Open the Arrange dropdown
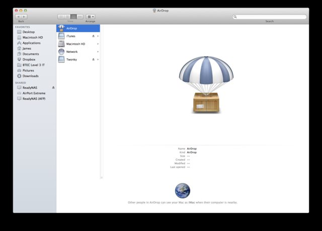Viewport: 322px width, 231px height. pyautogui.click(x=91, y=17)
